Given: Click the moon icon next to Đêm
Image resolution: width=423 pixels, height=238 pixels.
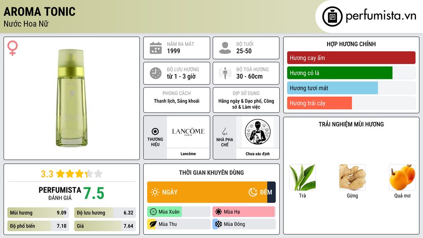Looking at the screenshot, I should pyautogui.click(x=253, y=192).
